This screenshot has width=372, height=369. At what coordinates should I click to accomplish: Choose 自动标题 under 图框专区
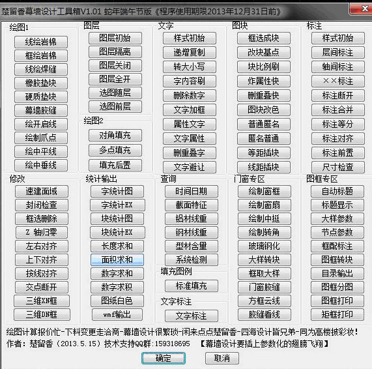337,192
